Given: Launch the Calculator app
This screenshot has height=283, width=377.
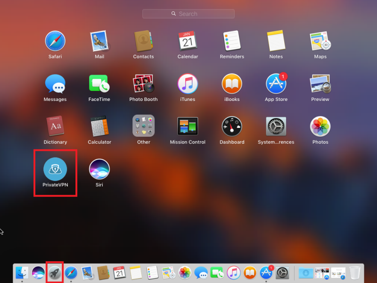Looking at the screenshot, I should pyautogui.click(x=99, y=126).
